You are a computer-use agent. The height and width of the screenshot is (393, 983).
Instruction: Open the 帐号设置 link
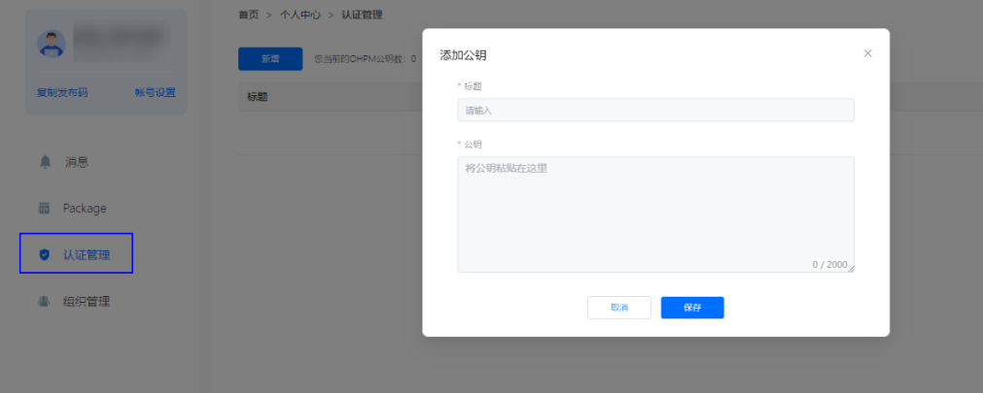155,93
